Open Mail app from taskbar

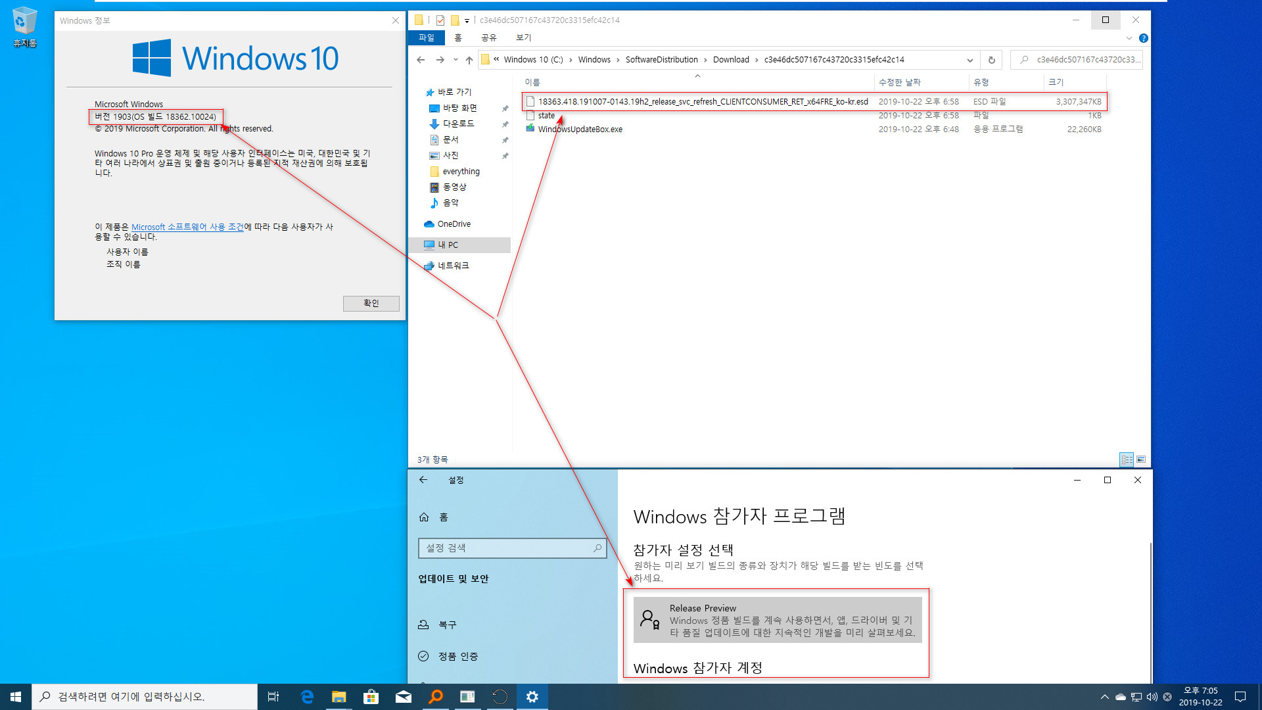click(404, 697)
